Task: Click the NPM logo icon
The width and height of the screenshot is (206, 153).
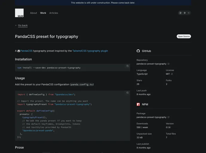Action: 138,104
